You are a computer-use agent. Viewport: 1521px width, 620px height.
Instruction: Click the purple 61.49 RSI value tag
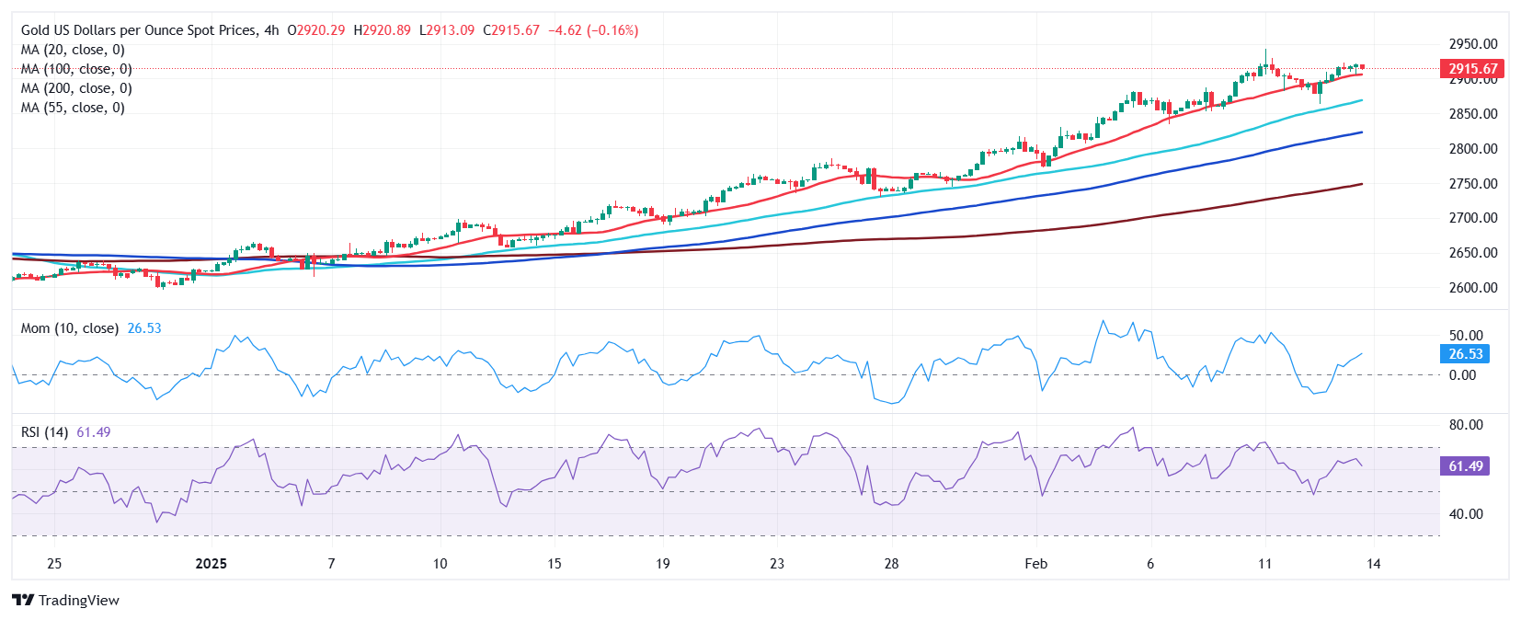tap(1465, 466)
